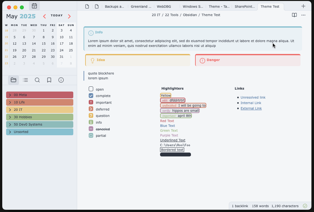Open the outline list icon
Viewport: 314px width, 212px height.
[x=25, y=80]
